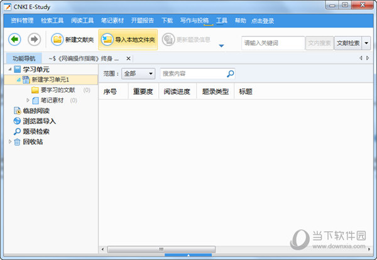Collapse the 学习单元 tree node
The image size is (377, 260).
10,70
